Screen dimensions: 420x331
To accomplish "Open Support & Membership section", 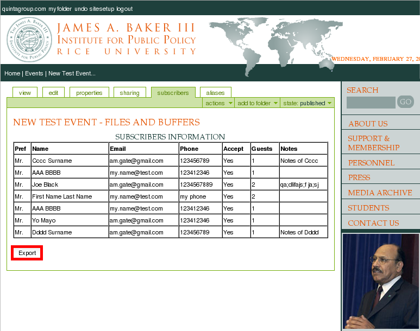I will [374, 143].
